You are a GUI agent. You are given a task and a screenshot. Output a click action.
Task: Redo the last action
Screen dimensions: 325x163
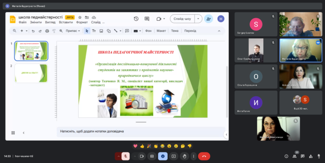click(x=40, y=31)
